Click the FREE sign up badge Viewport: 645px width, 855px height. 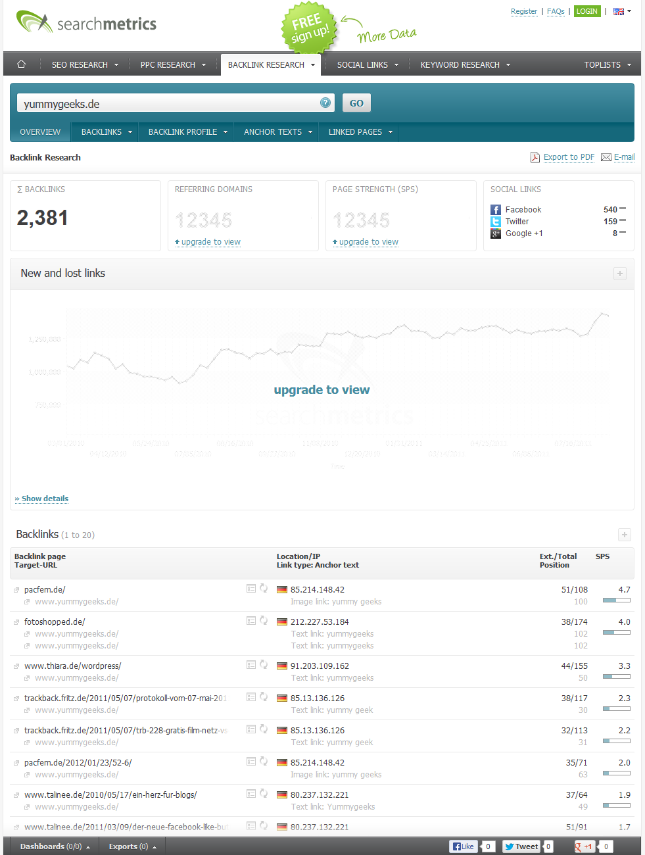tap(309, 29)
